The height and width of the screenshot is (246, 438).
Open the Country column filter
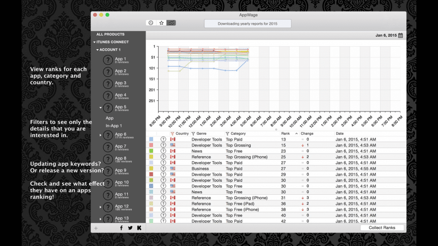[x=172, y=134]
